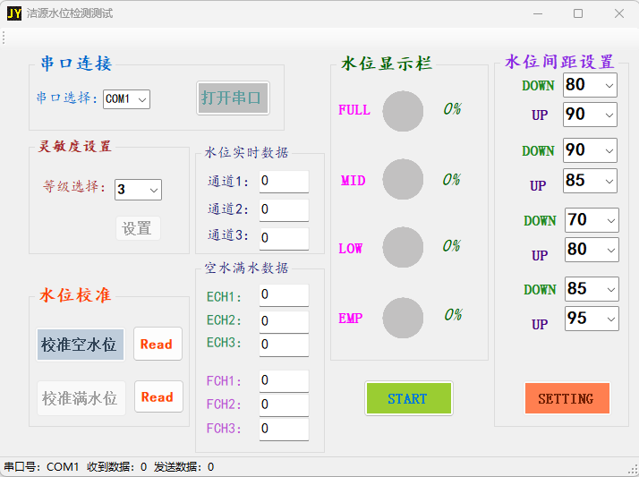This screenshot has width=639, height=477.
Task: Click the LOW water level indicator circle
Action: pyautogui.click(x=403, y=248)
